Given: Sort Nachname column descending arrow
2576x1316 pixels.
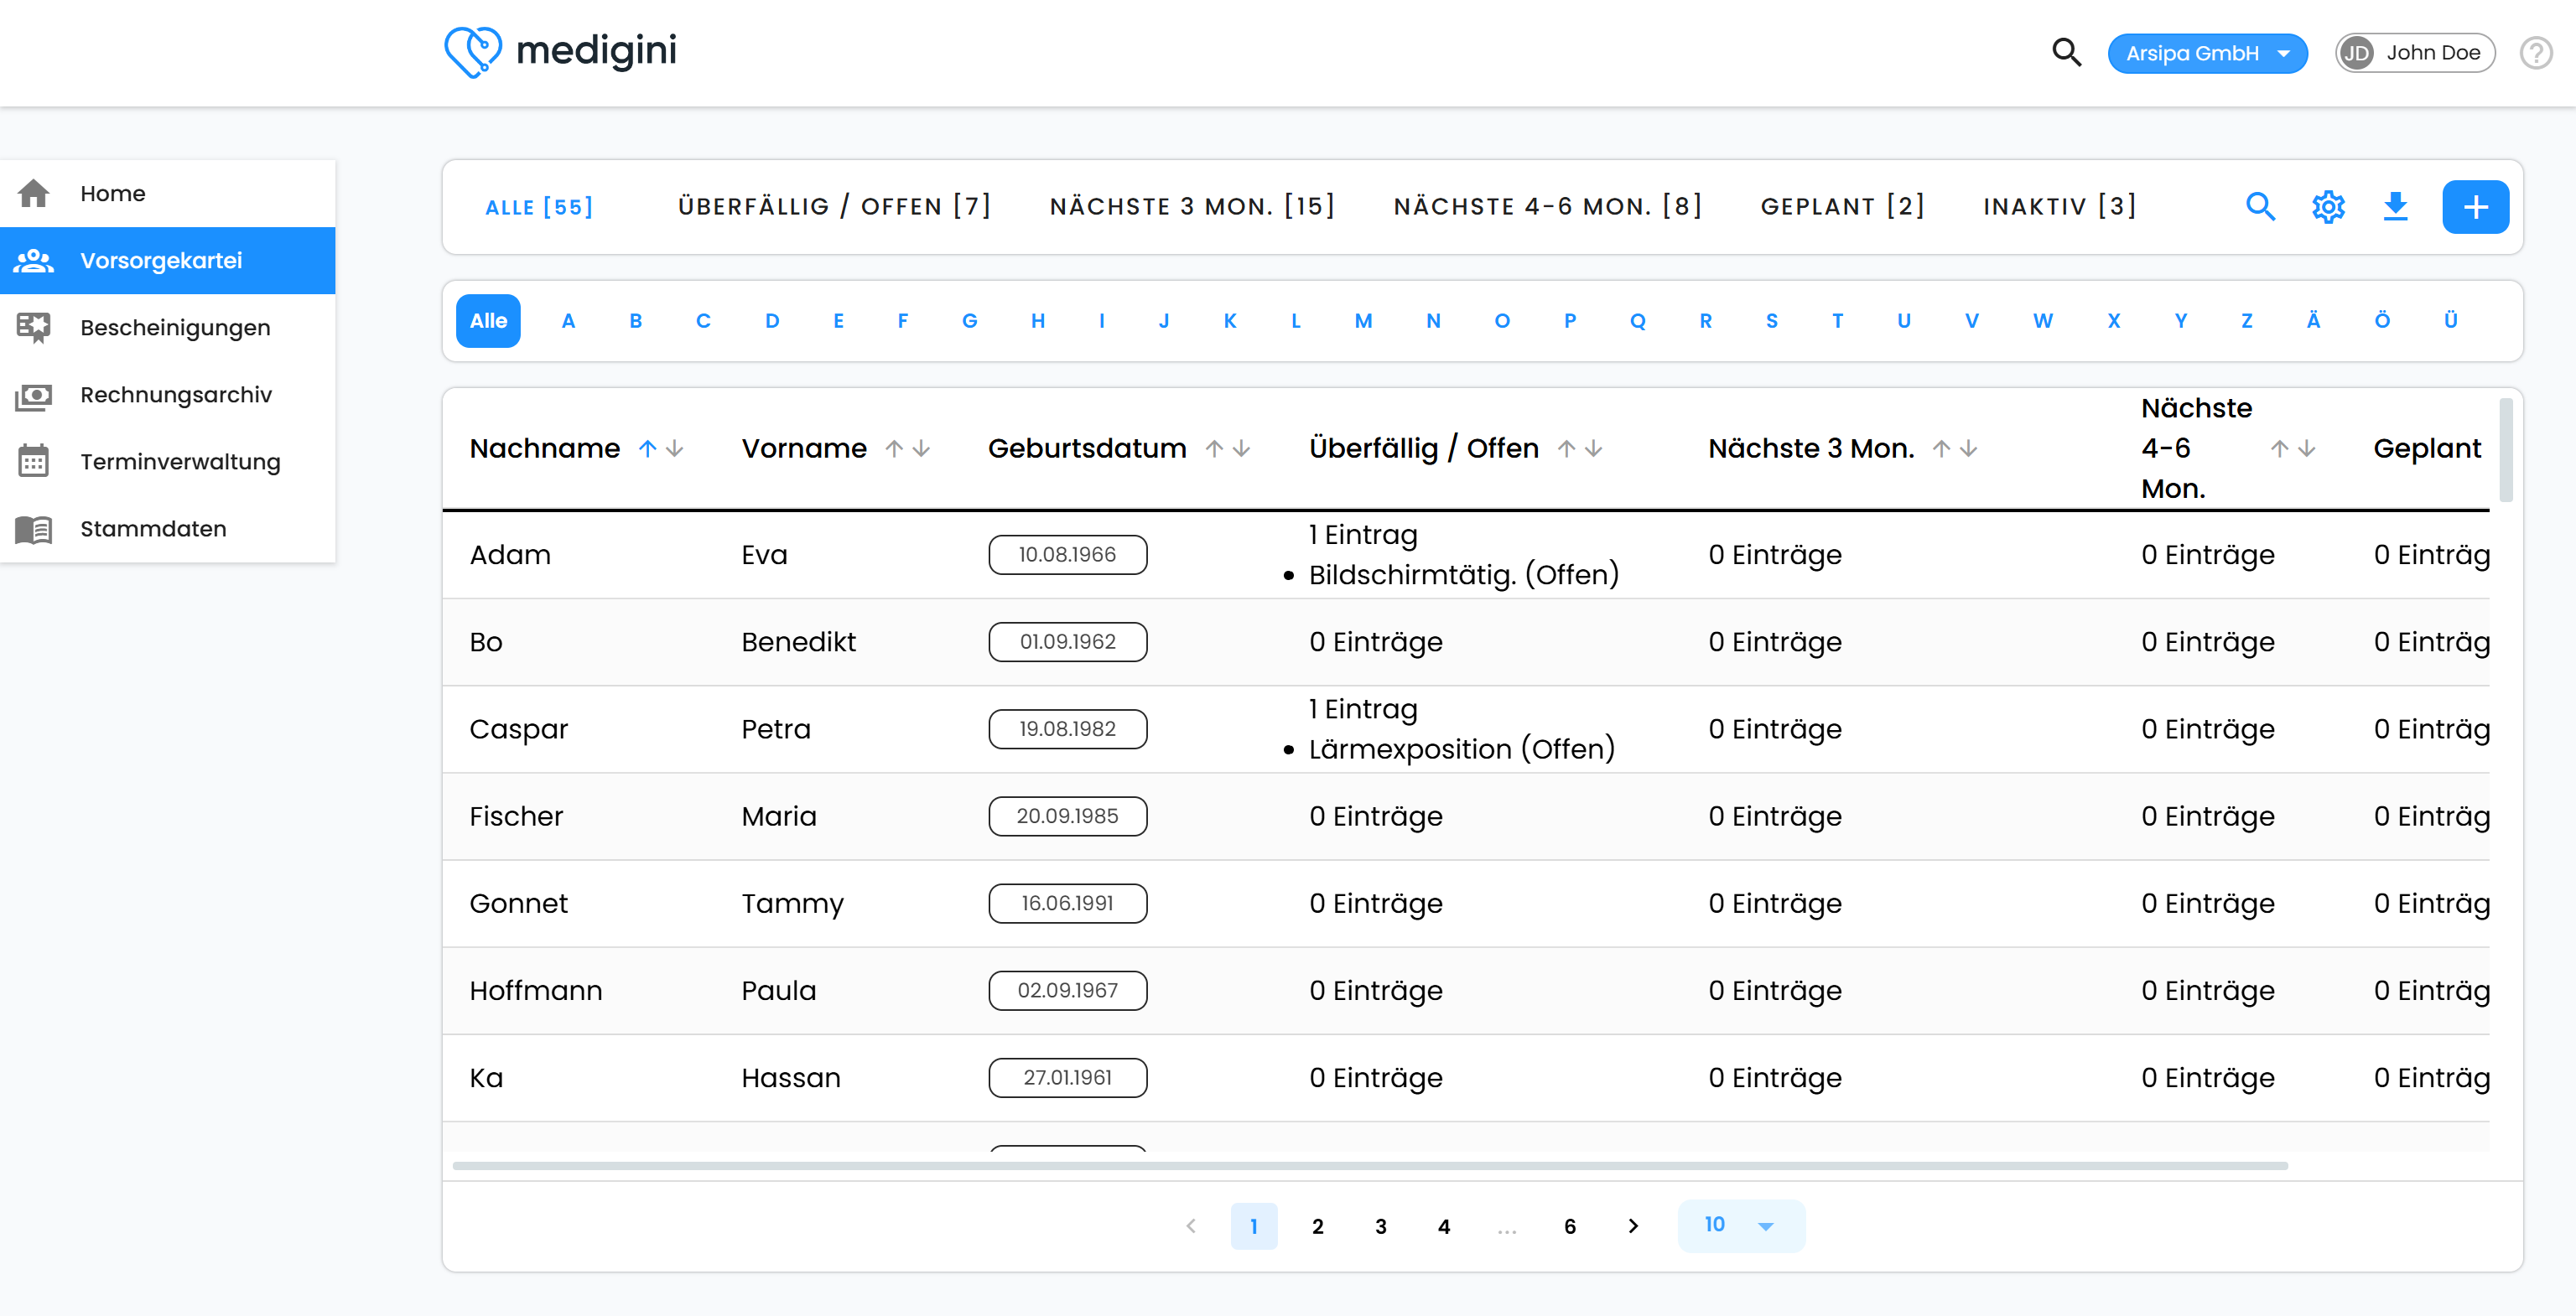Looking at the screenshot, I should point(675,448).
